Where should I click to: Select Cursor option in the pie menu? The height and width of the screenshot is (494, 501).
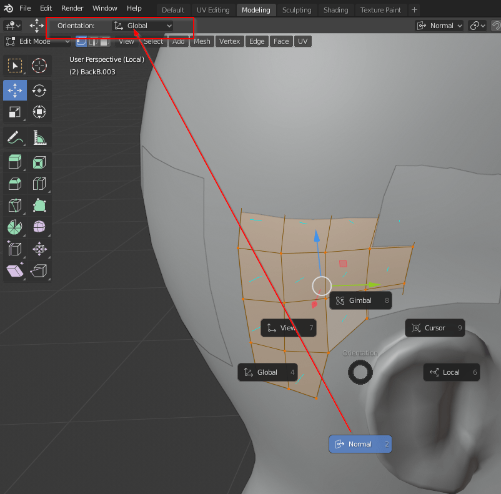pos(435,327)
